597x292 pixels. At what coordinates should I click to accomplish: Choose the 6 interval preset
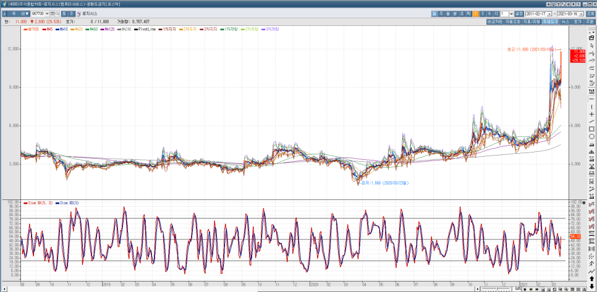tap(489, 14)
